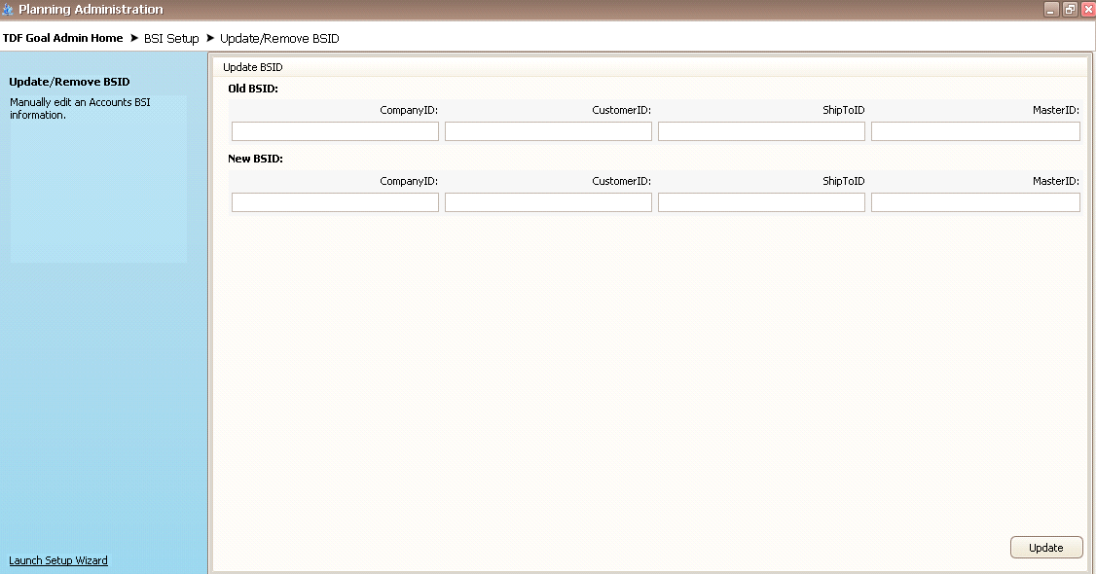
Task: Focus the New BSID CustomerID field
Action: pos(549,202)
